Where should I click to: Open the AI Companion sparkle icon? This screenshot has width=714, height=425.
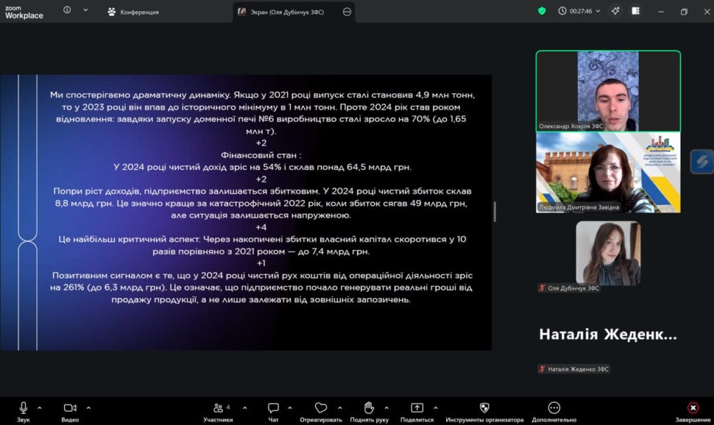(615, 11)
